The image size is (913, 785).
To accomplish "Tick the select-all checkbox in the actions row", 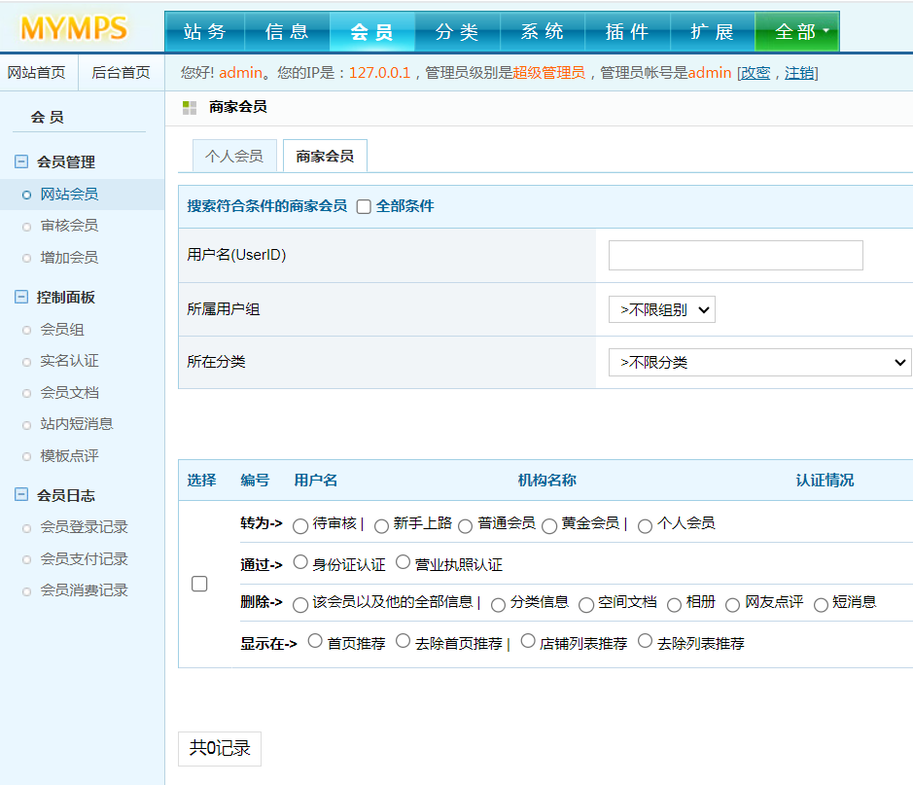I will coord(199,584).
